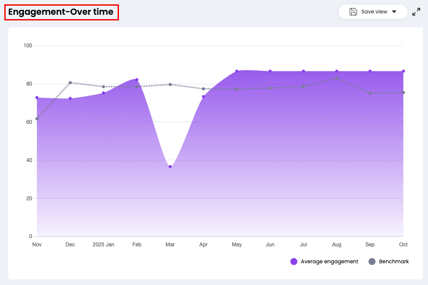Open the Save view dropdown arrow
428x285 pixels.
coord(394,12)
